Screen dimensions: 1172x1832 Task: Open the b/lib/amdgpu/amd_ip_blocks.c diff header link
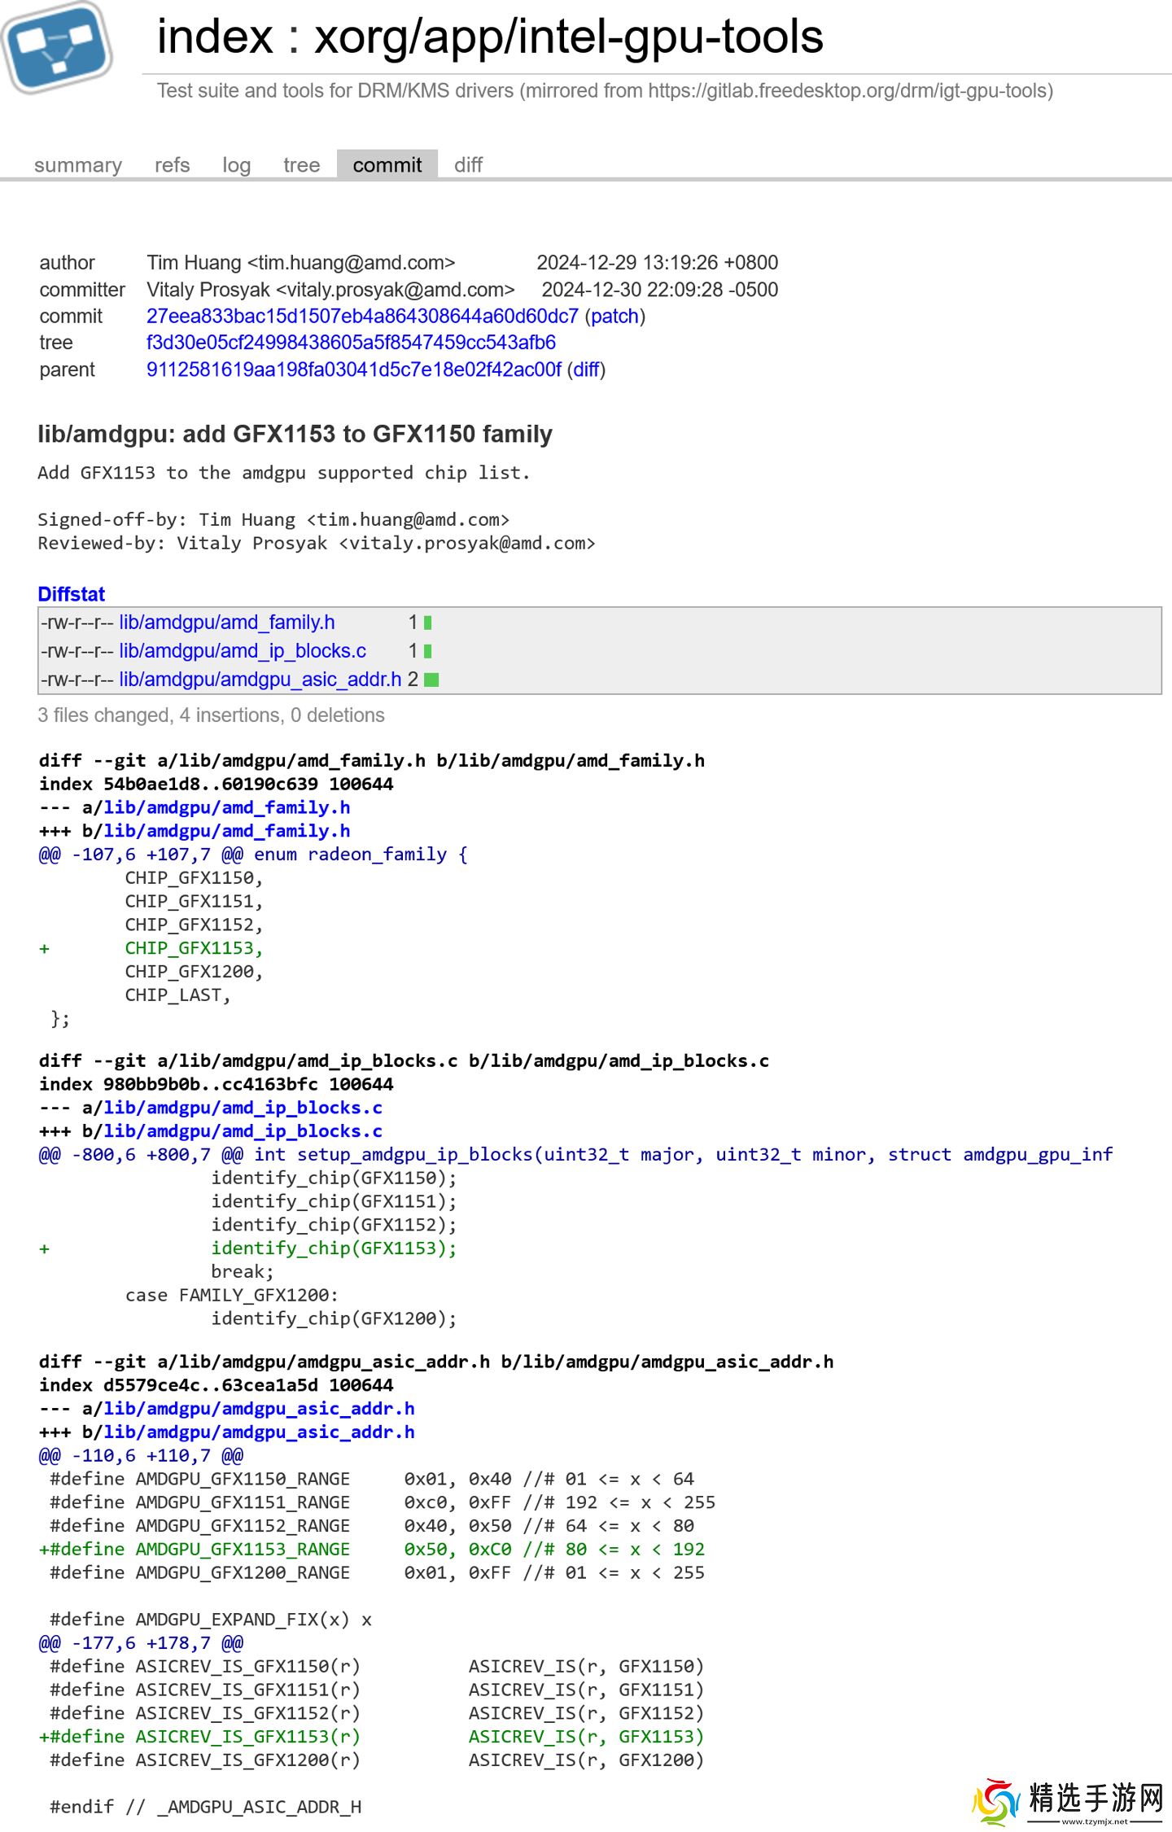click(x=243, y=1131)
